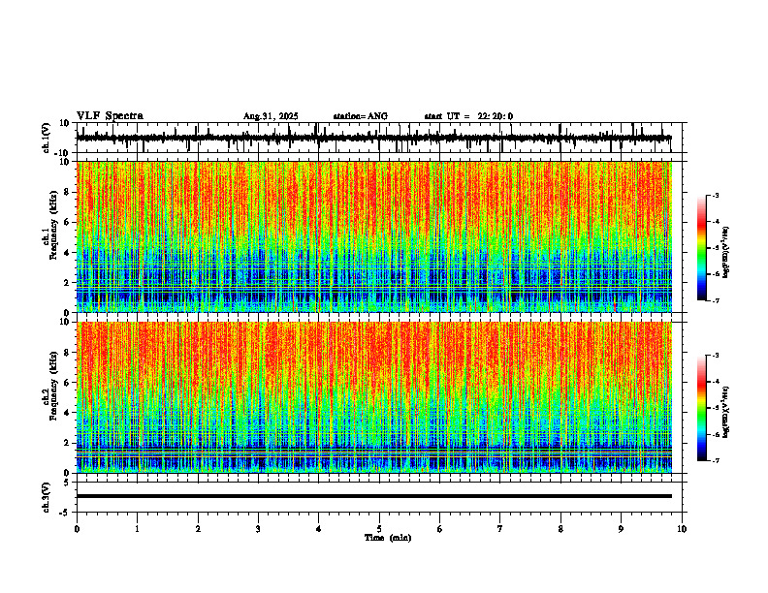Click the "8" kHz tick of ch.2 spectrogram
768x593 pixels.
[68, 353]
